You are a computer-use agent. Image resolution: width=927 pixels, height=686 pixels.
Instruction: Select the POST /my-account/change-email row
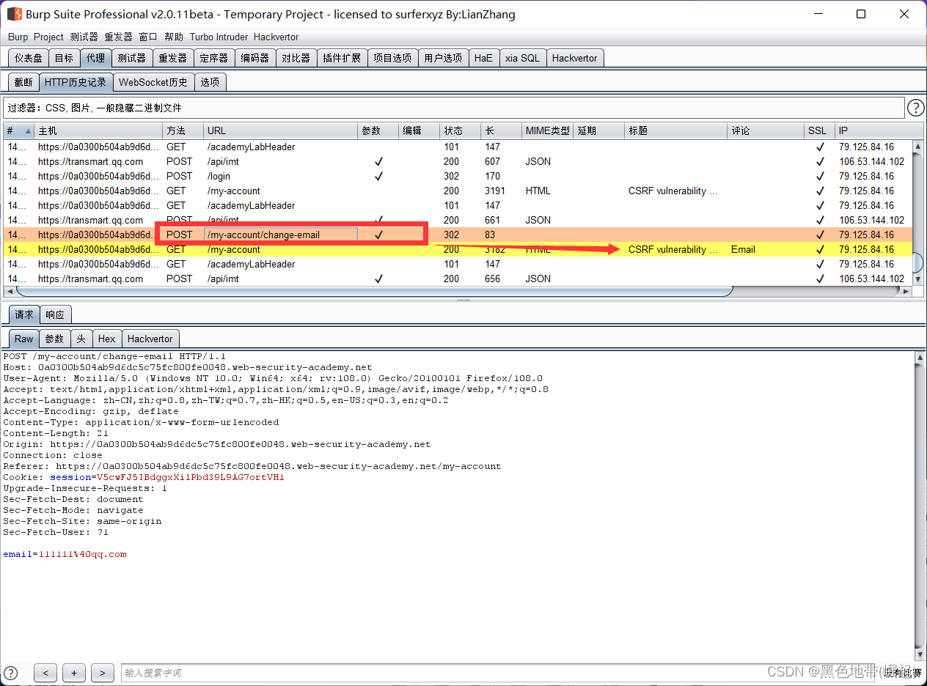(x=457, y=235)
